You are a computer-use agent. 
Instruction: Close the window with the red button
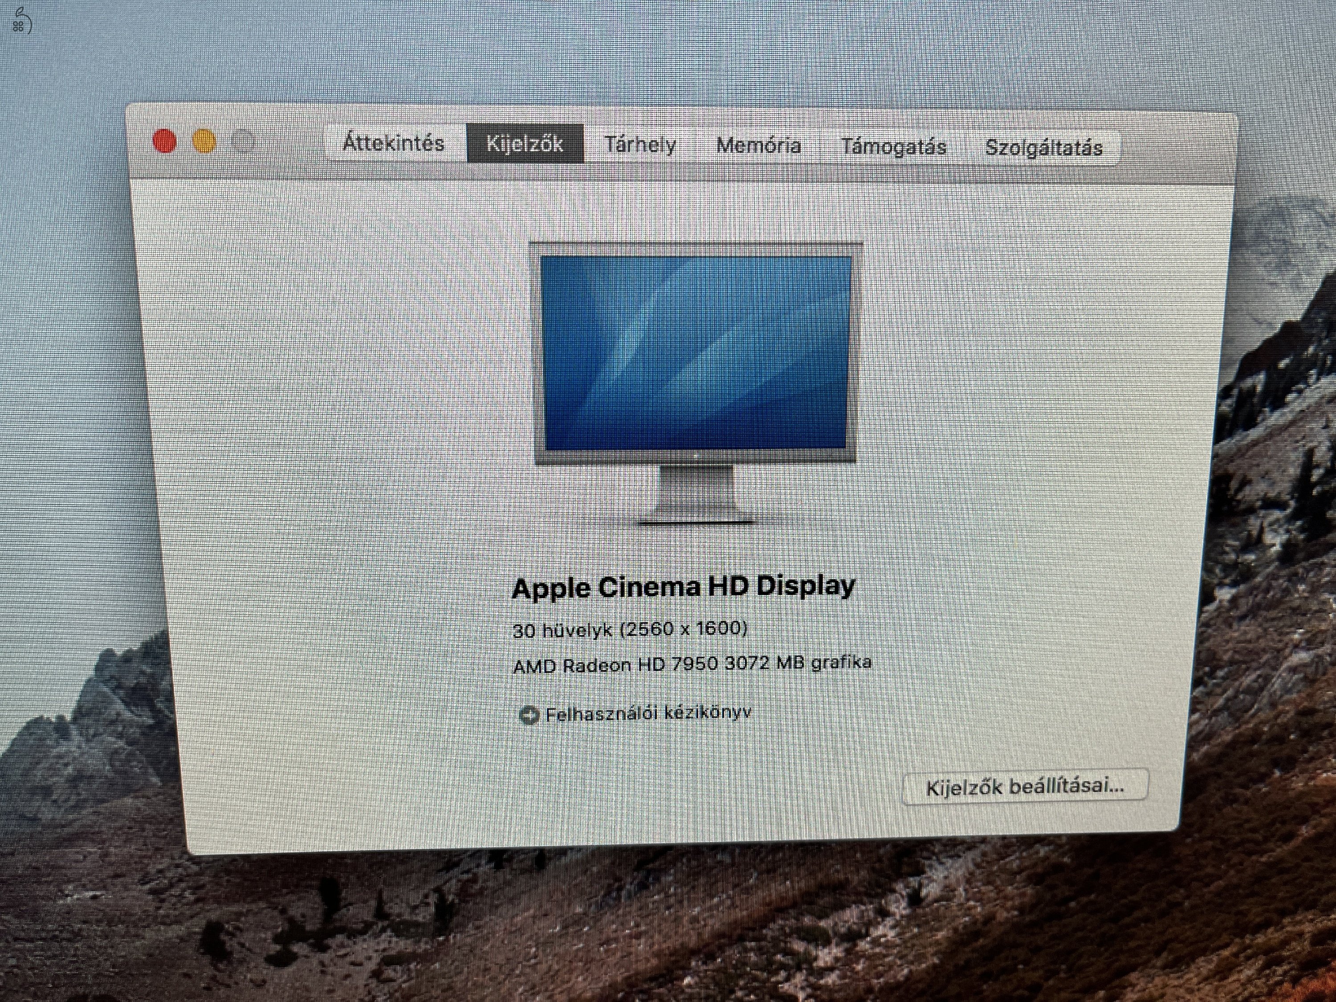click(164, 141)
